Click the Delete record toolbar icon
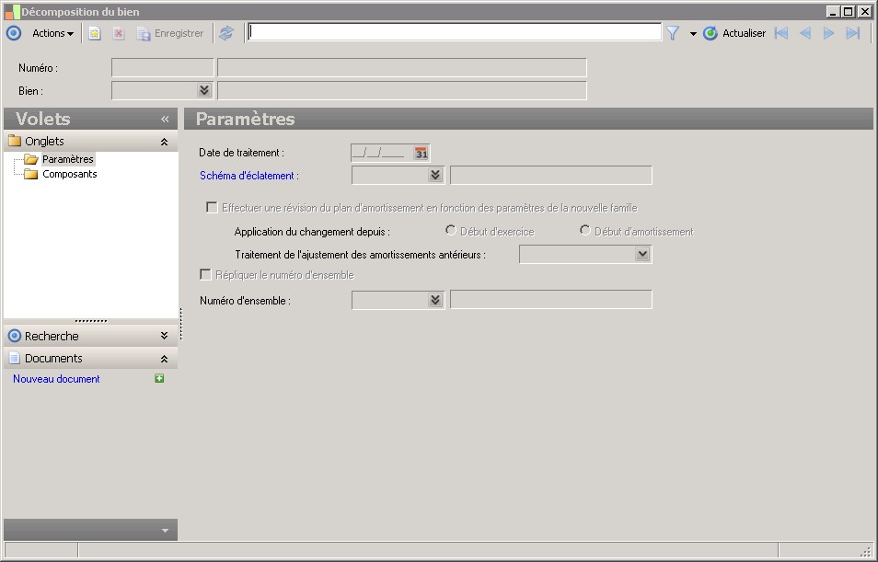The height and width of the screenshot is (562, 878). (118, 34)
